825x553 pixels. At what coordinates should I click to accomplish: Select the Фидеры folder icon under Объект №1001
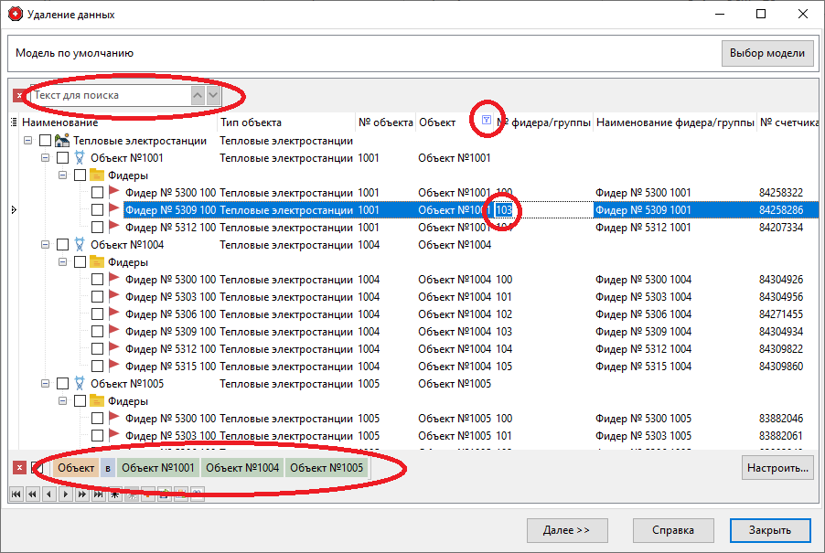(x=97, y=175)
